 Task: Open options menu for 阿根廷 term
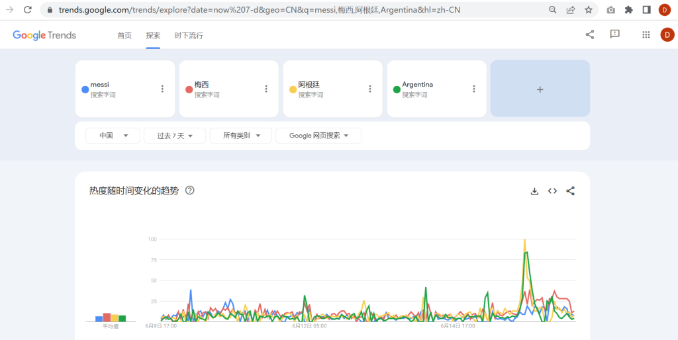pos(370,89)
